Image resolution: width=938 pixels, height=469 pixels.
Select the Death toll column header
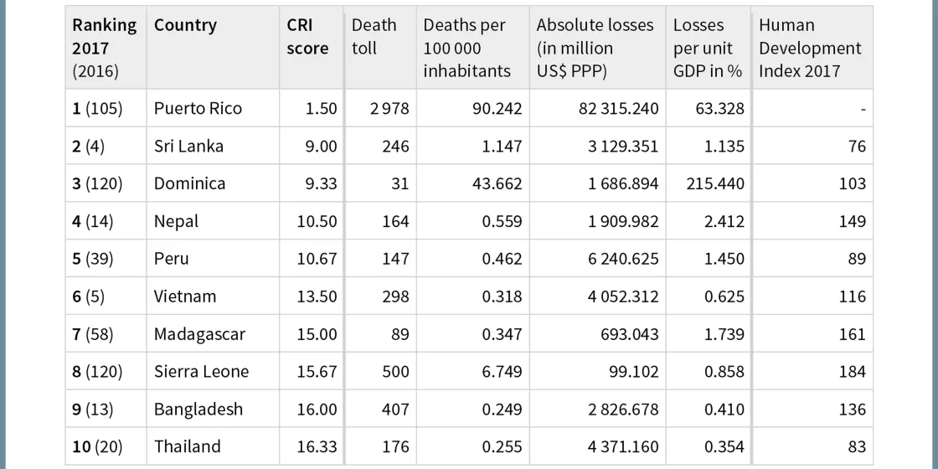pyautogui.click(x=374, y=37)
